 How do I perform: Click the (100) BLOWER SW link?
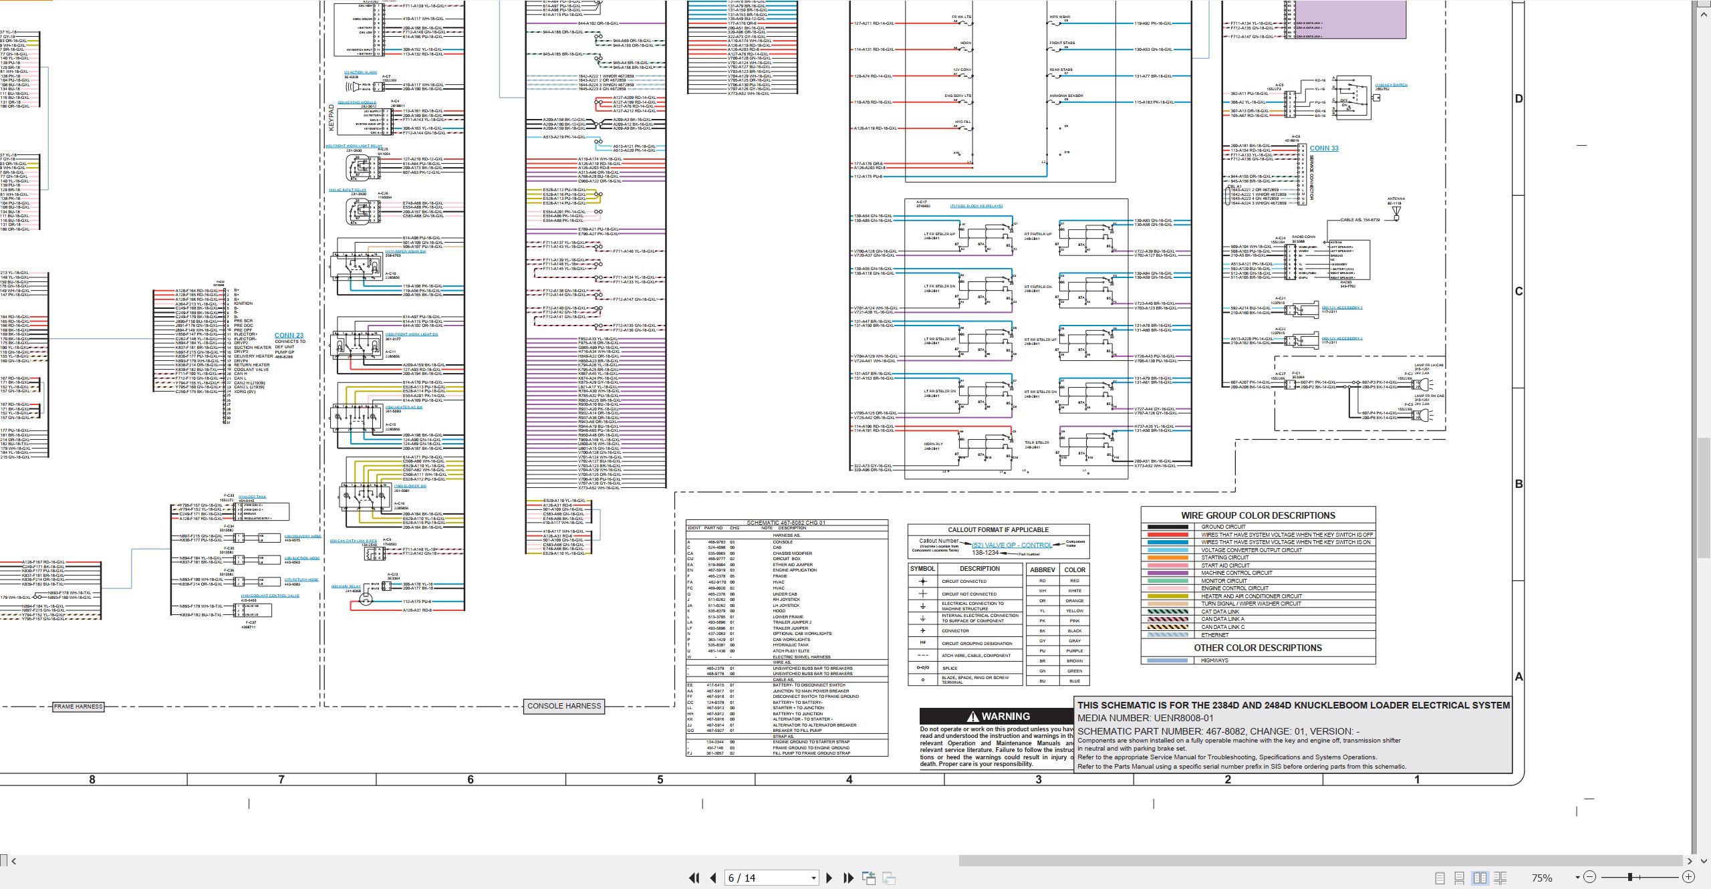(x=410, y=486)
